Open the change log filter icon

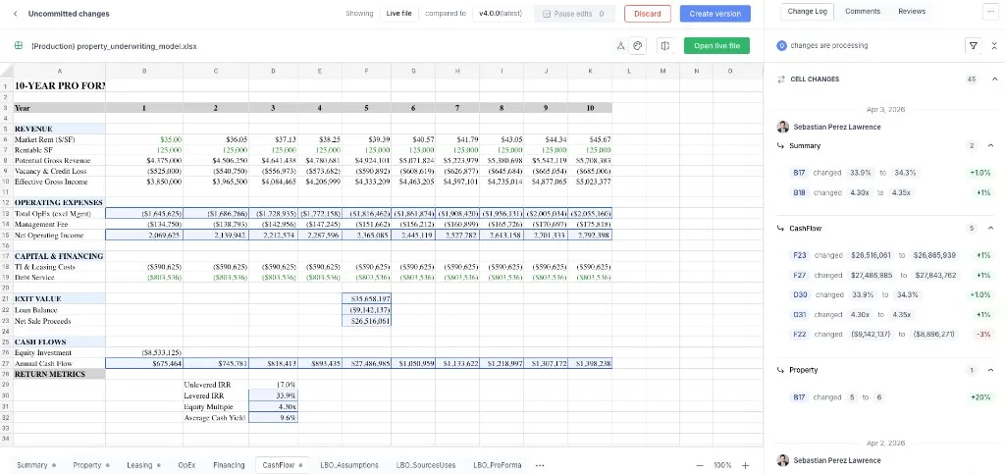[x=974, y=45]
